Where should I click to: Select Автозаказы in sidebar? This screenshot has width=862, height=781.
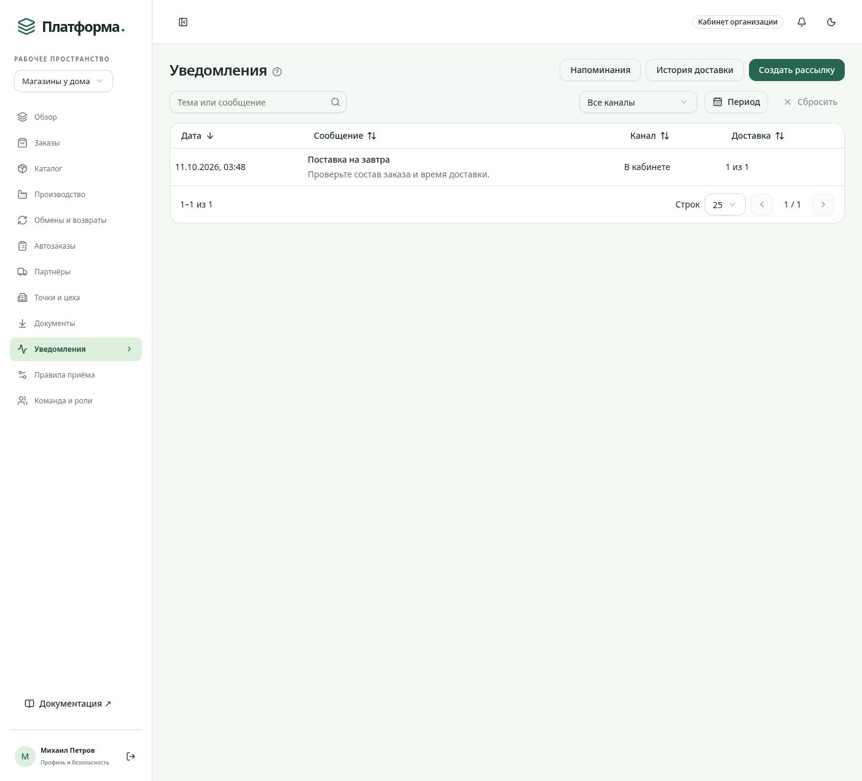click(x=76, y=246)
